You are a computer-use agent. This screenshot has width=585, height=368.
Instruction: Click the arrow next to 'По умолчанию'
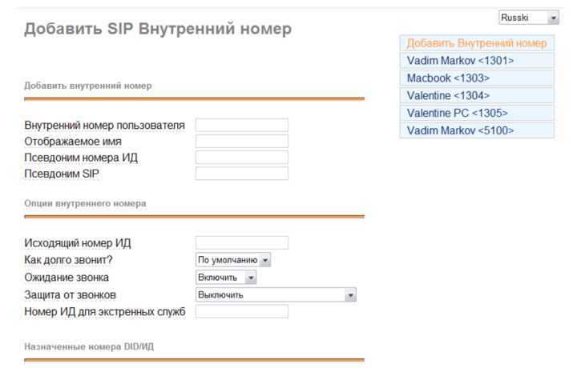click(x=265, y=260)
